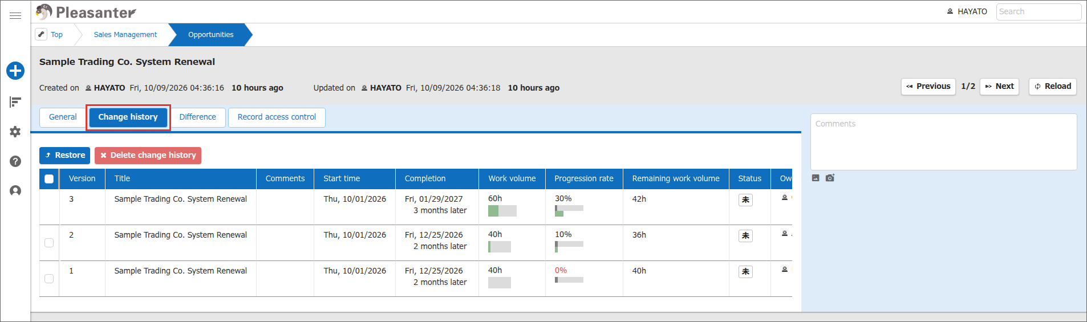Open the account user icon in sidebar

click(15, 190)
